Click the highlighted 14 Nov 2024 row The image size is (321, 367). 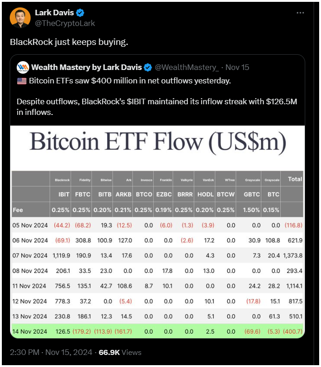click(x=157, y=331)
